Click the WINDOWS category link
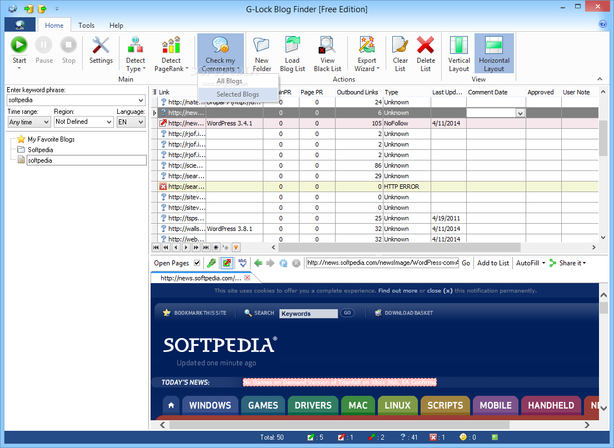 click(210, 405)
